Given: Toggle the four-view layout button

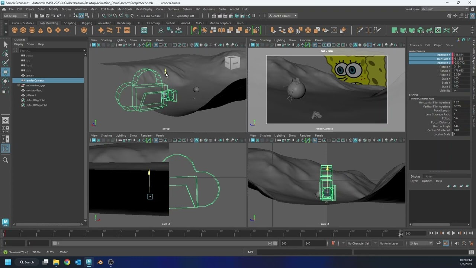Looking at the screenshot, I should [x=6, y=130].
